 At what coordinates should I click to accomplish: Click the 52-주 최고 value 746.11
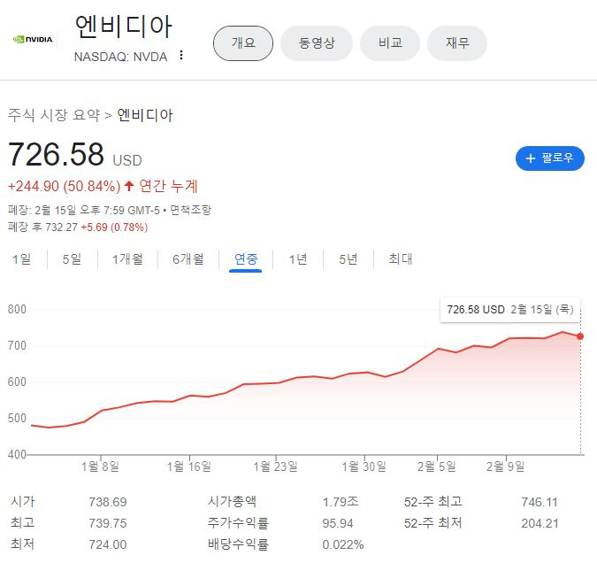(540, 502)
